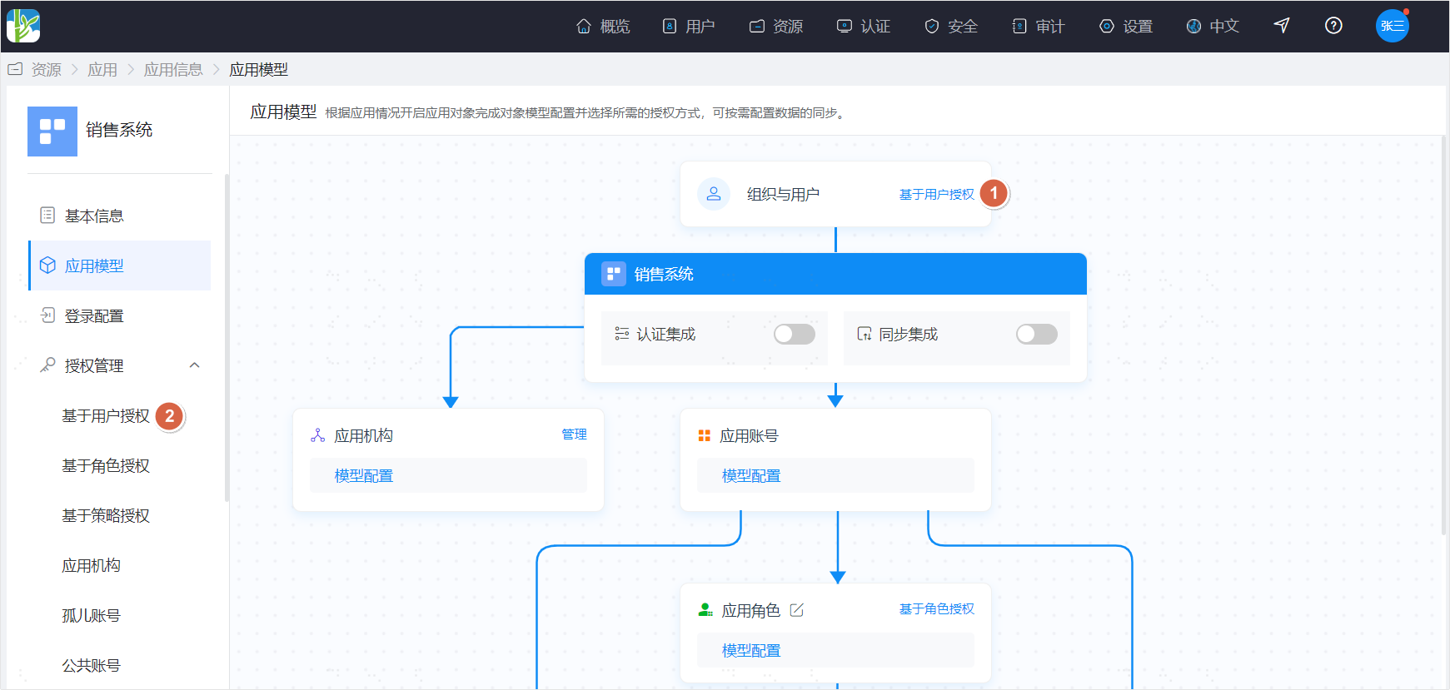Click the paper plane send icon
Viewport: 1450px width, 690px height.
pos(1282,26)
